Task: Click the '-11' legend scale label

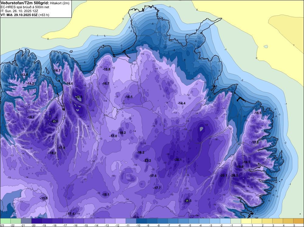Action: click(x=128, y=225)
